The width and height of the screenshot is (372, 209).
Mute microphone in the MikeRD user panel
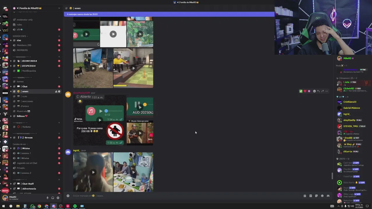pyautogui.click(x=47, y=198)
